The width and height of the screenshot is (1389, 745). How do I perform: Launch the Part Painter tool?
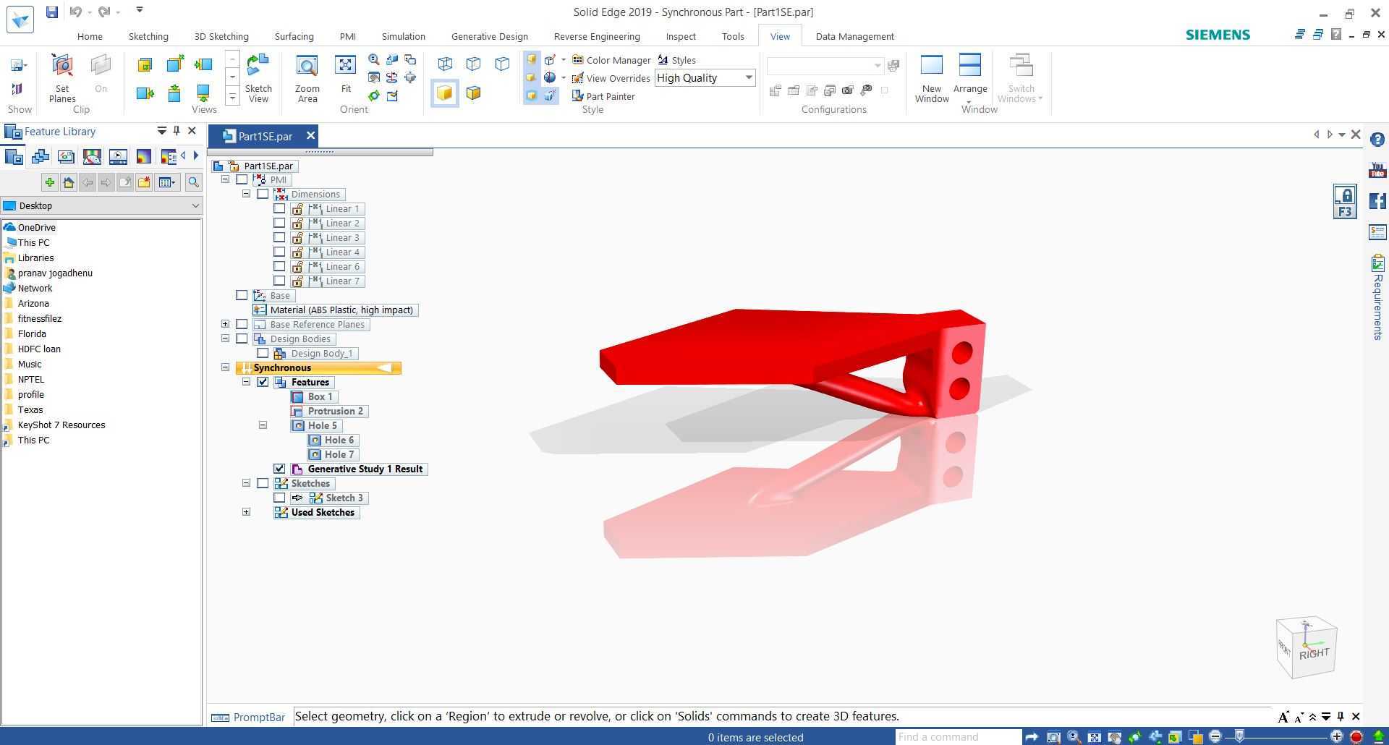click(603, 96)
